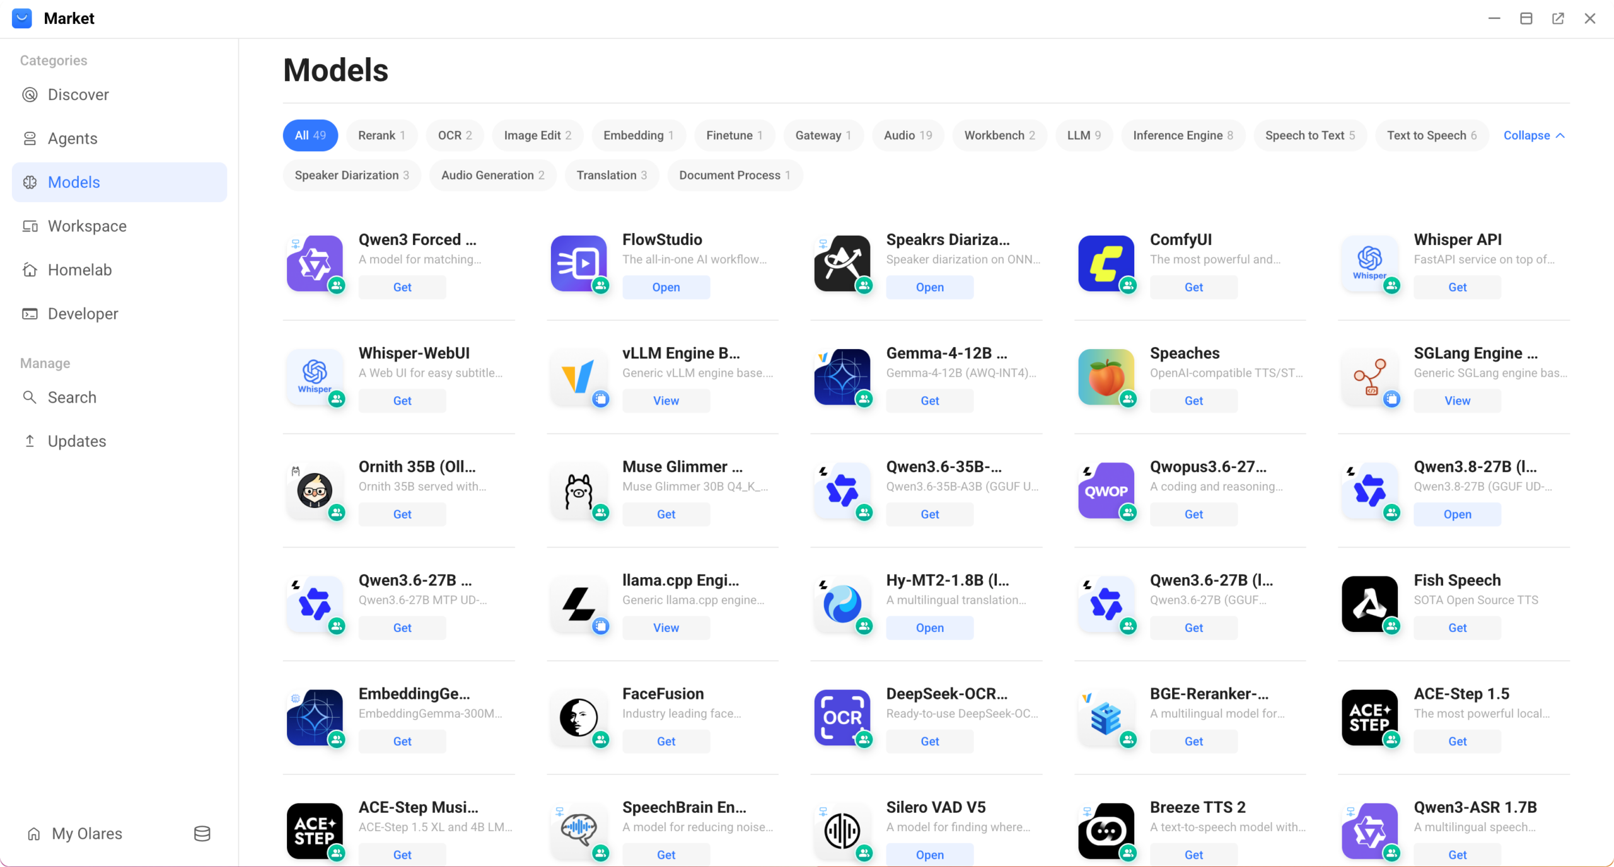Screen dimensions: 1614x867
Task: Click the Hy-MT2-1.8B app icon
Action: click(x=842, y=604)
